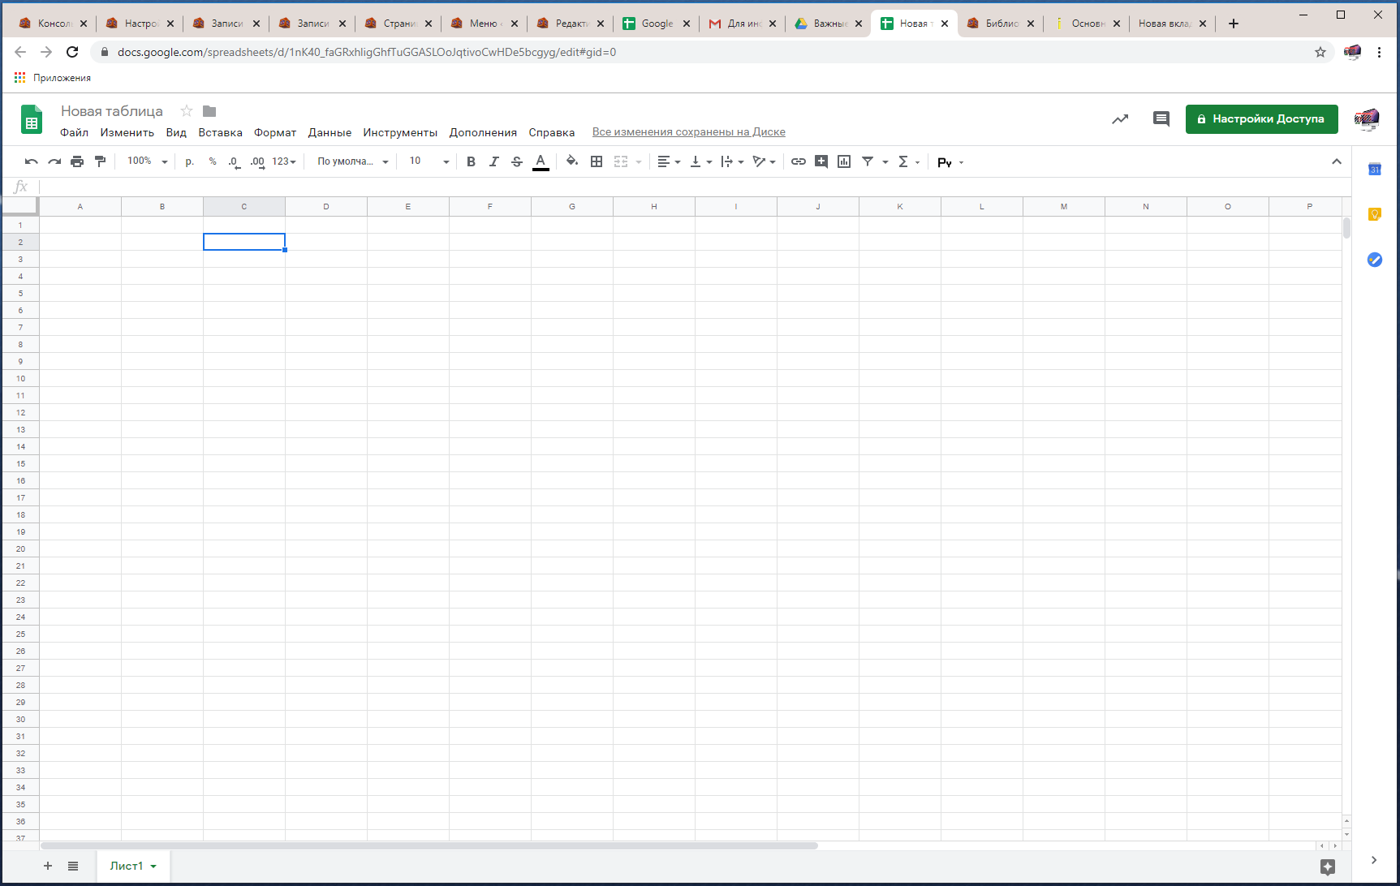
Task: Click the Insert chart icon
Action: 844,161
